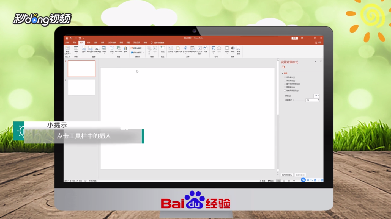
Task: Click the Date and Time (日期和时间) icon
Action: coord(192,48)
